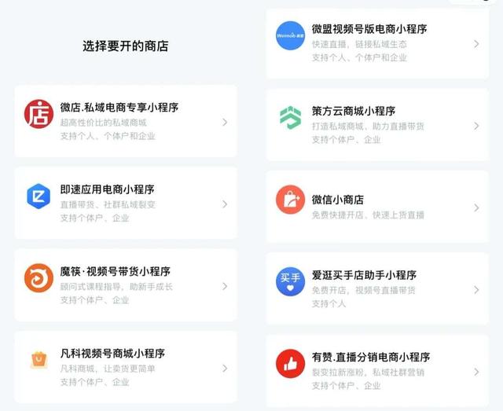This screenshot has height=411, width=503.
Task: Open chevron arrow for 有赞.直播分销电商小程序
Action: 476,372
